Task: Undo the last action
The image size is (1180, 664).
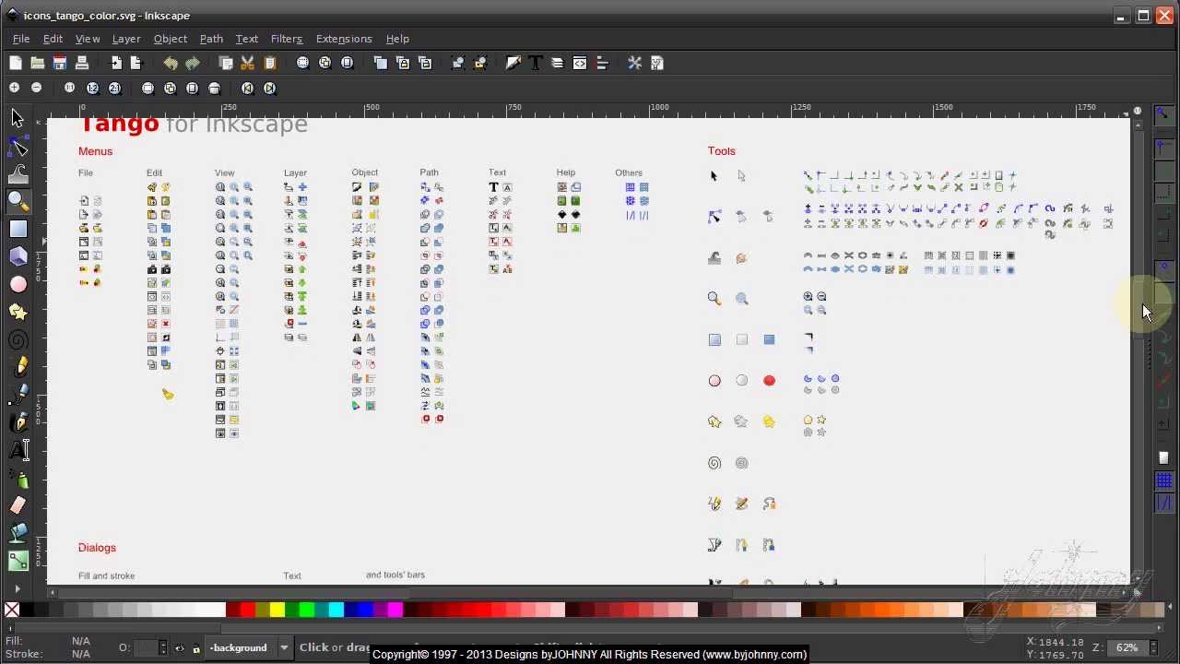Action: click(x=171, y=63)
